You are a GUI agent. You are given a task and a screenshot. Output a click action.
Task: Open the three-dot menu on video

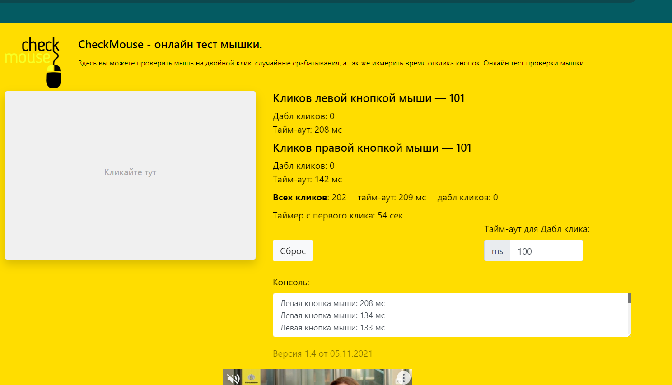403,377
